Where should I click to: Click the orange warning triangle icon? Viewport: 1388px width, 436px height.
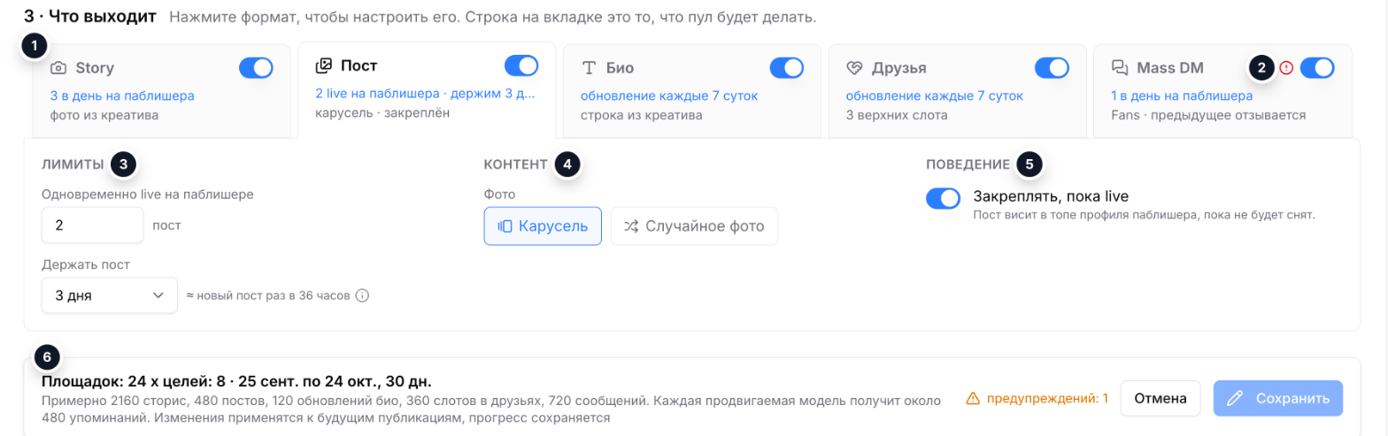975,399
